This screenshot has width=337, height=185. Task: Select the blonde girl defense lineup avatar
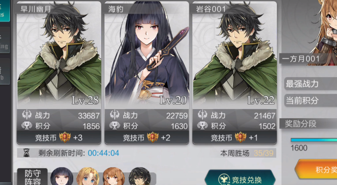[88, 177]
